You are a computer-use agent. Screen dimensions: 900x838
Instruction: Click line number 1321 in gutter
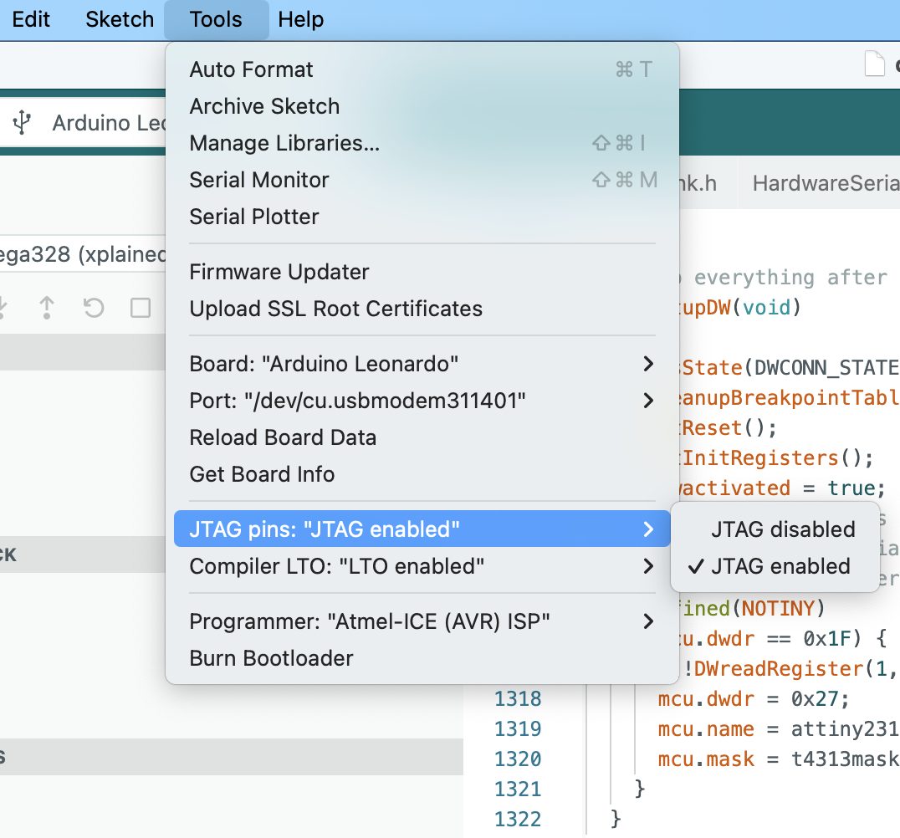point(518,789)
